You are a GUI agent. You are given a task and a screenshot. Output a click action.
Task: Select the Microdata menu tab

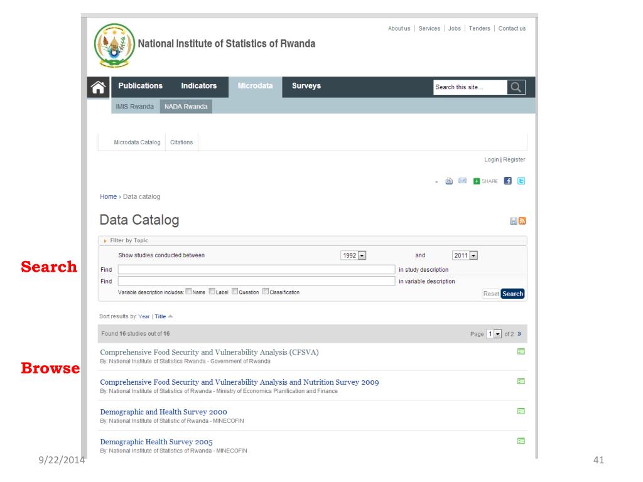255,85
